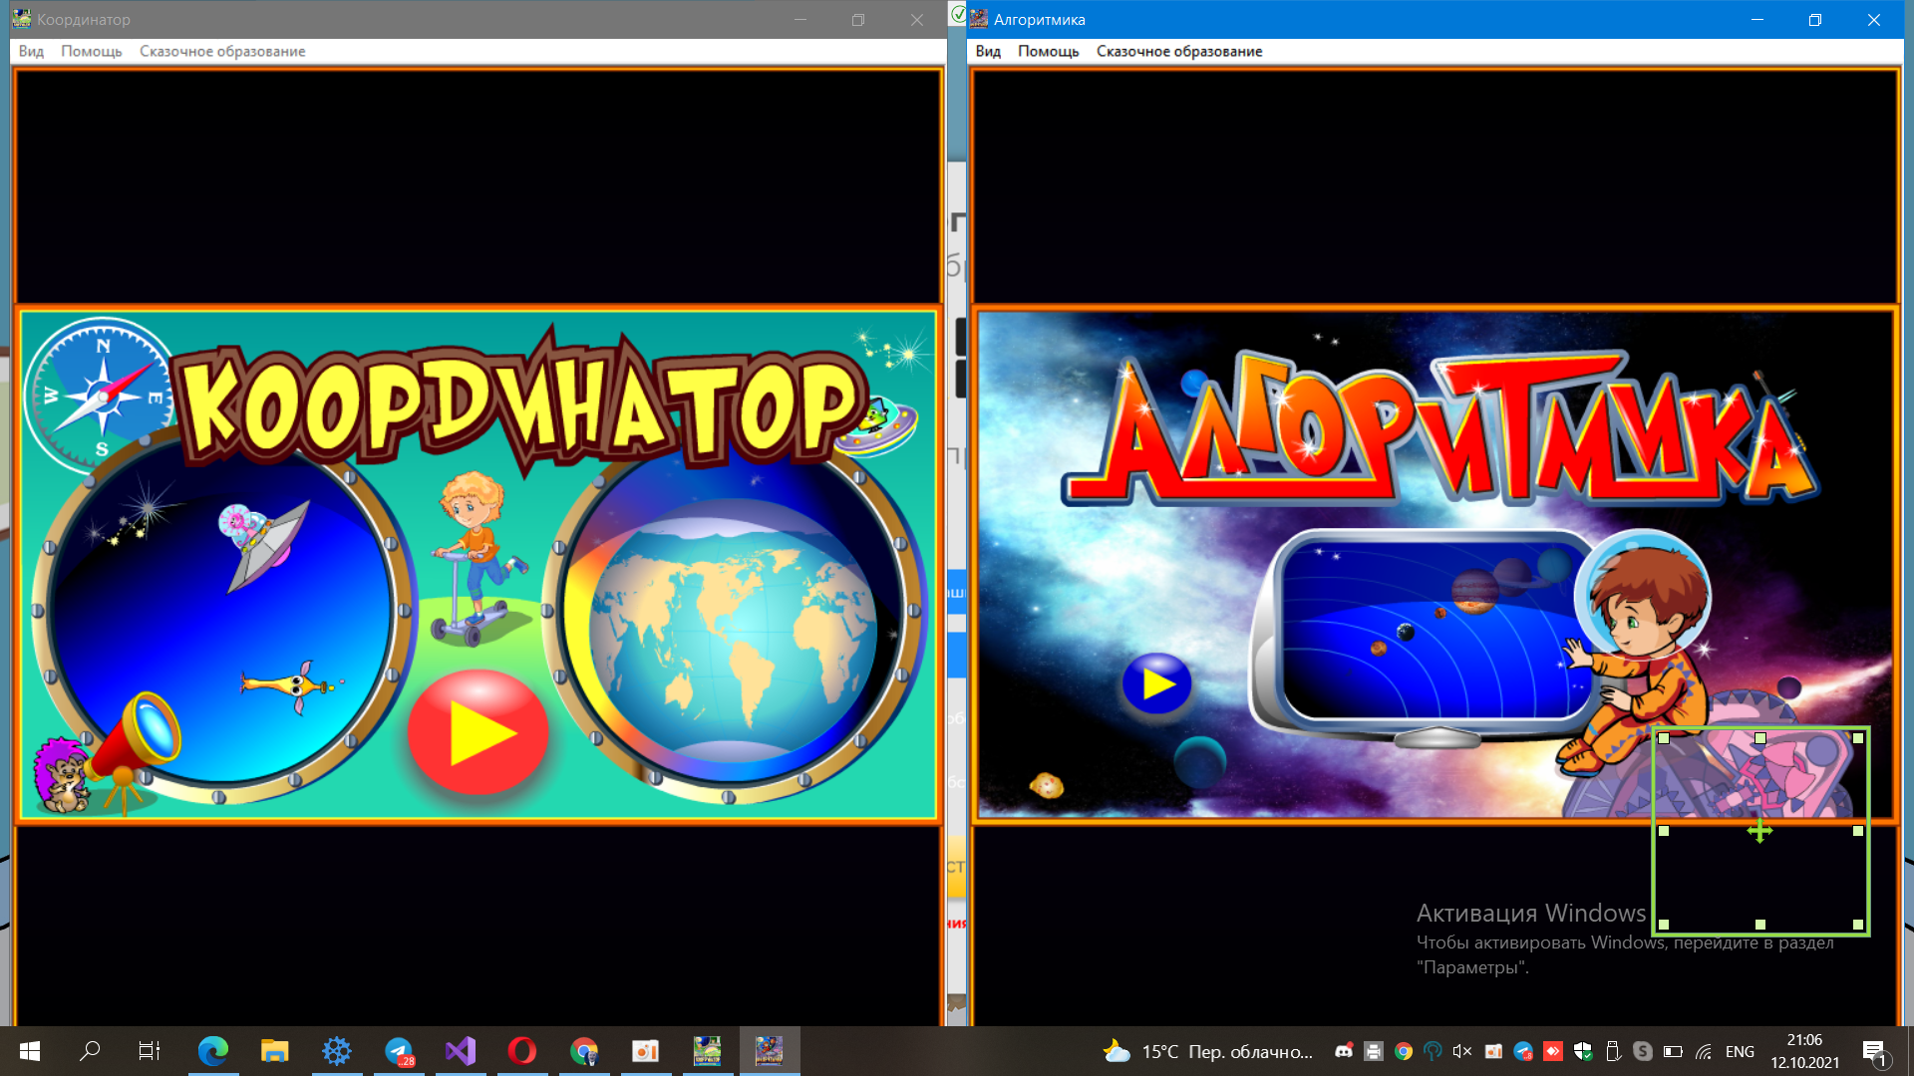The width and height of the screenshot is (1914, 1076).
Task: Open the notification center icon
Action: [1874, 1051]
